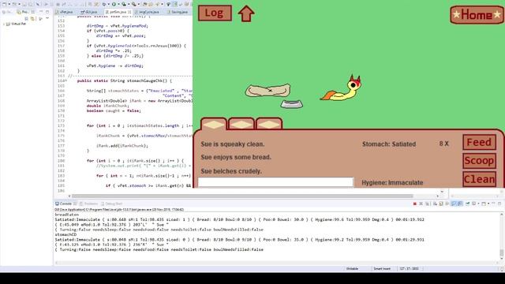Open the Debug Shell tab

pyautogui.click(x=112, y=204)
